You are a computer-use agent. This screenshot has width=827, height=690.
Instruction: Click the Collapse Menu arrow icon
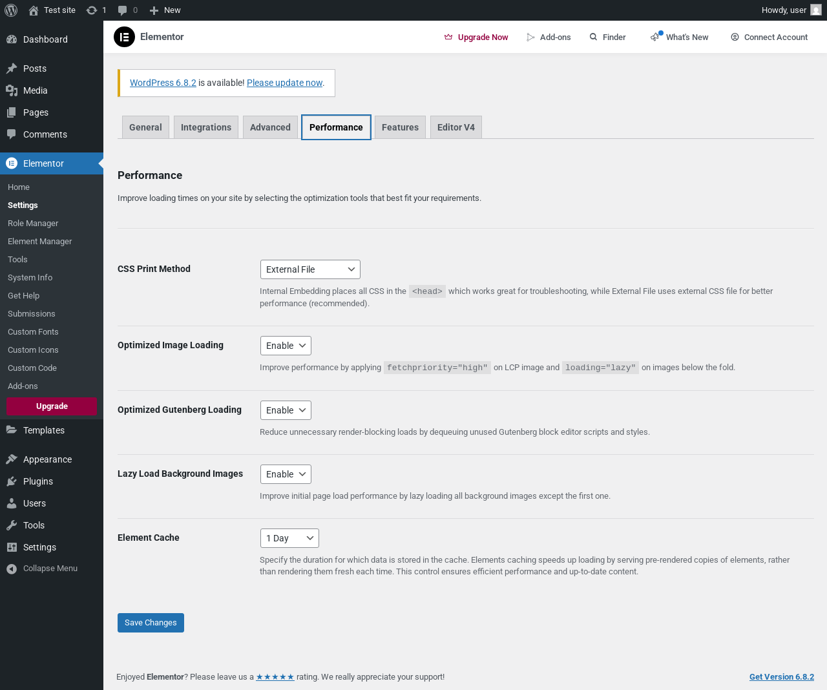click(12, 569)
